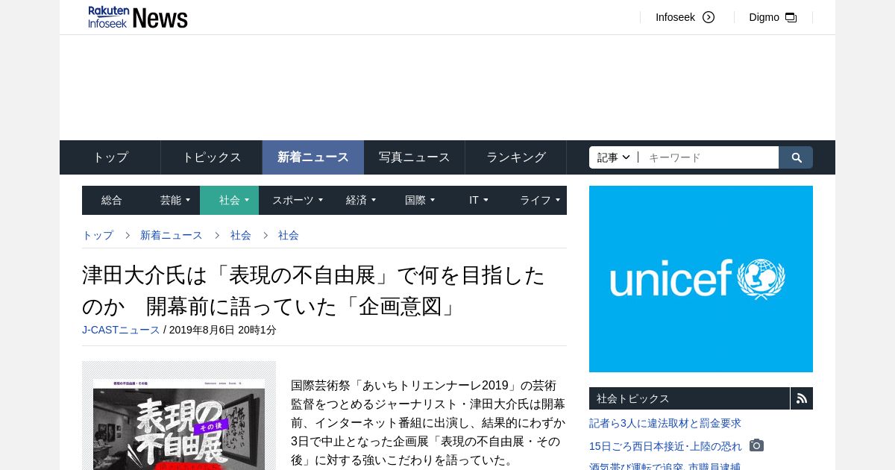Open the ランキング tab
The width and height of the screenshot is (895, 470).
(516, 157)
